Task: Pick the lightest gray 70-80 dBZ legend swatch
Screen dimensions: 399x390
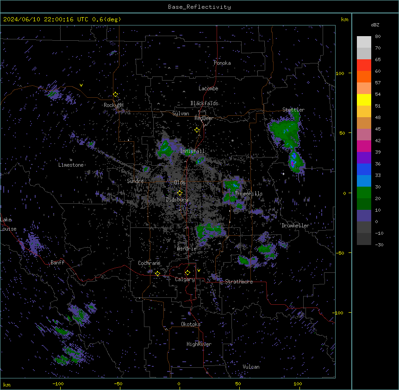Action: 364,42
